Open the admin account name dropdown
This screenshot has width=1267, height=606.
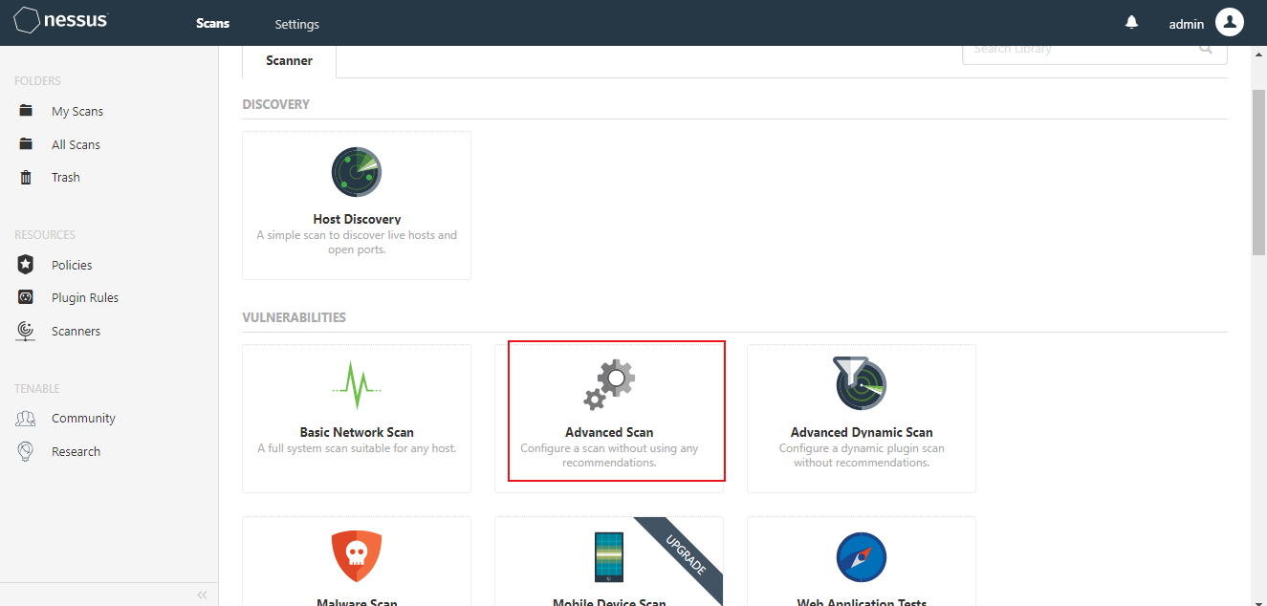tap(1186, 24)
